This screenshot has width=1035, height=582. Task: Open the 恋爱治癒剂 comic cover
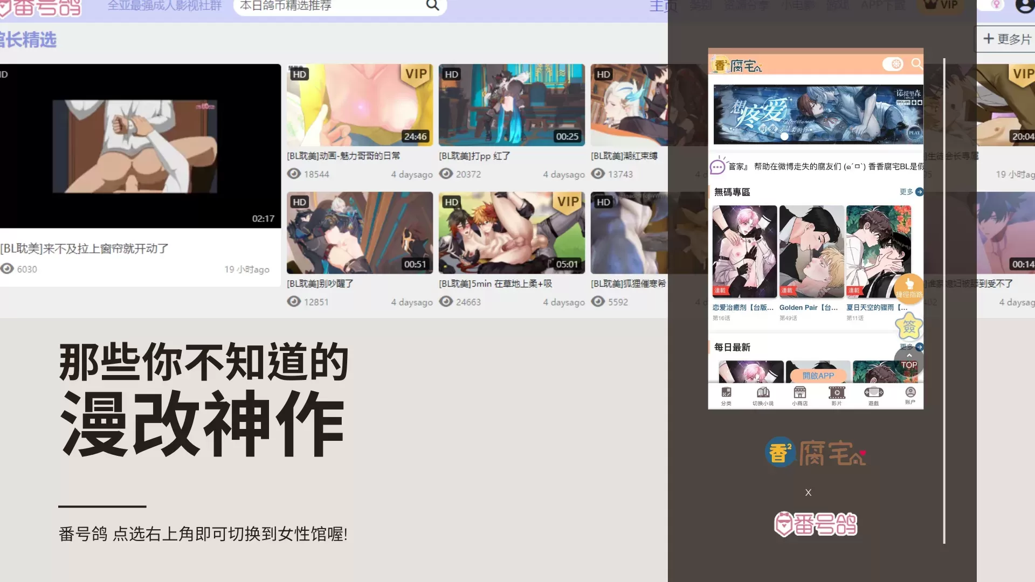click(744, 251)
